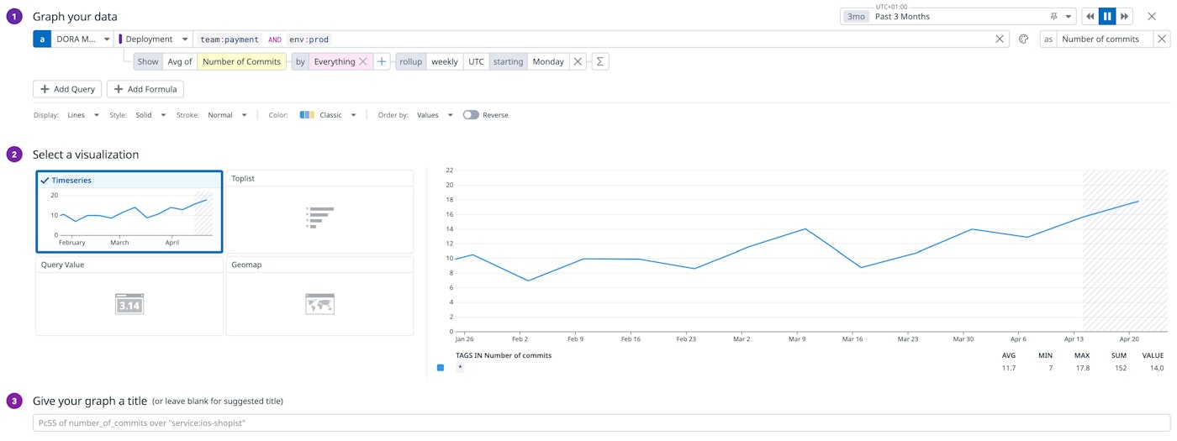Click the blue legend color swatch

441,368
